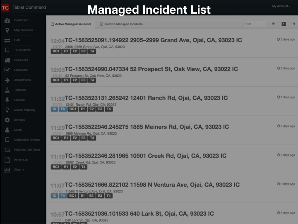Switch to Inactive Managed Incidents tab
Image resolution: width=298 pixels, height=224 pixels.
click(121, 24)
